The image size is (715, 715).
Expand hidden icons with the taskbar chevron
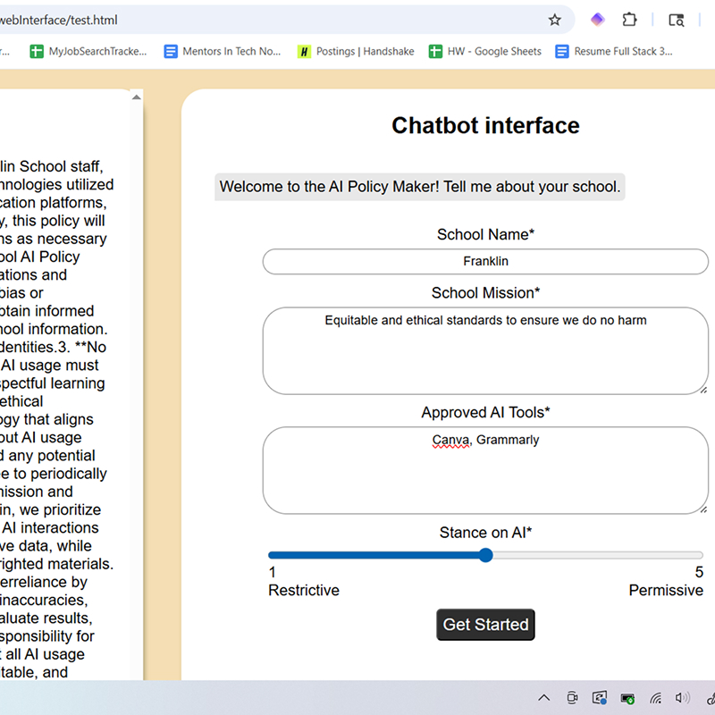coord(543,697)
